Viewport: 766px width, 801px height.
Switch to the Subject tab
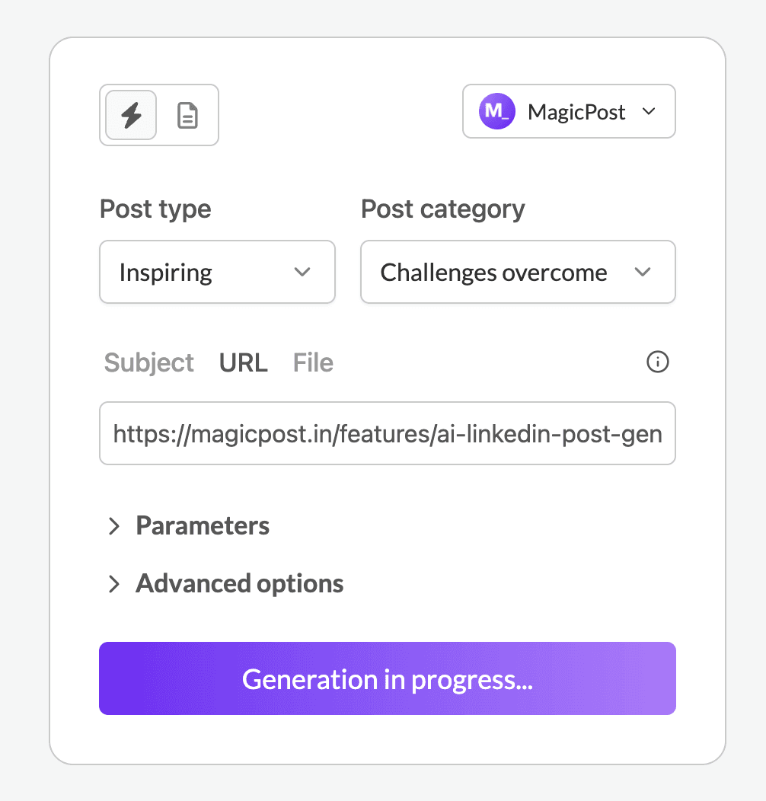point(149,362)
